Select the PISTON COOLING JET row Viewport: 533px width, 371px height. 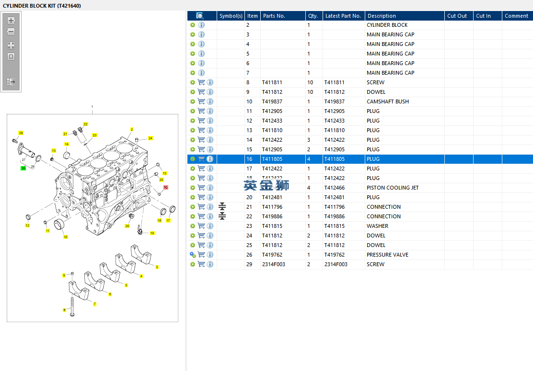pos(392,188)
